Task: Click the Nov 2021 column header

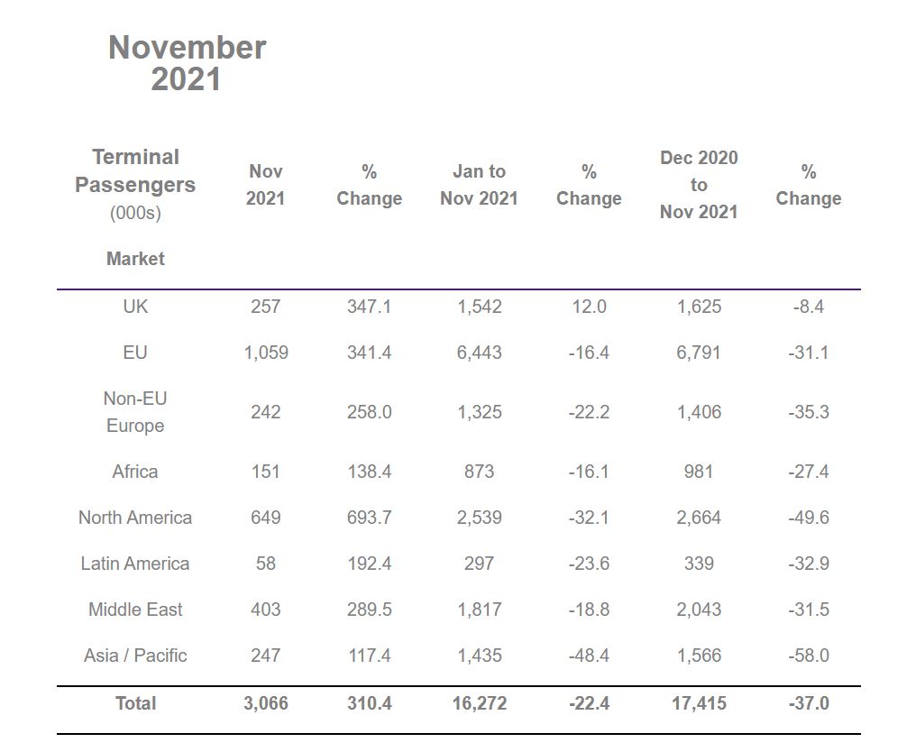Action: [x=265, y=185]
